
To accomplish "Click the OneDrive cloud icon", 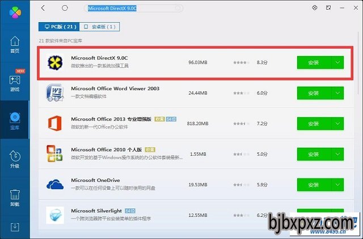I will [x=55, y=184].
